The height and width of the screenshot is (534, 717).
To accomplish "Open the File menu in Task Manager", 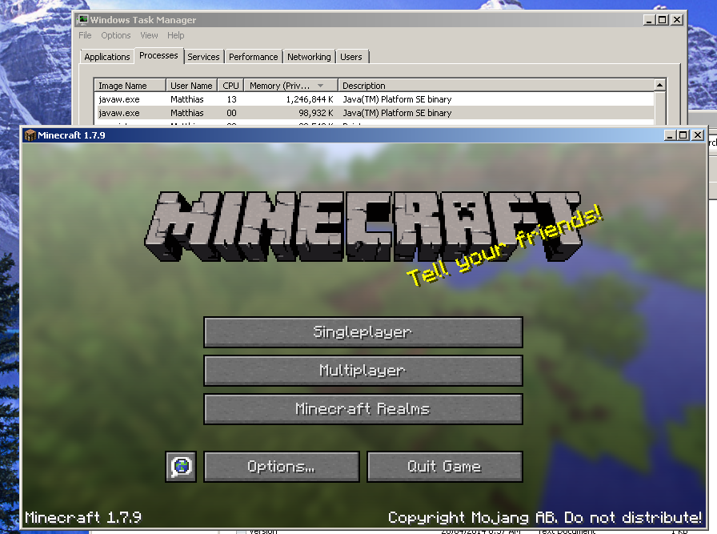I will [85, 35].
